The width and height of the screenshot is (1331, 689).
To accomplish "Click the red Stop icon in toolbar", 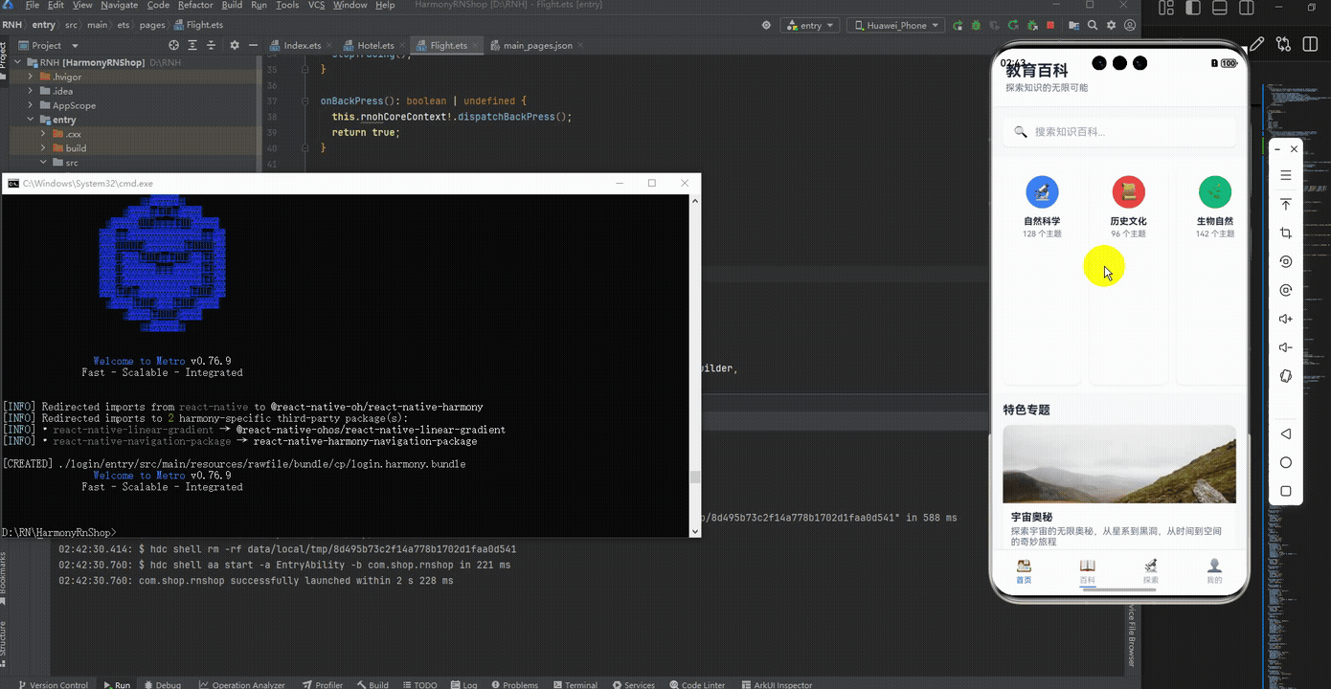I will pyautogui.click(x=1050, y=26).
